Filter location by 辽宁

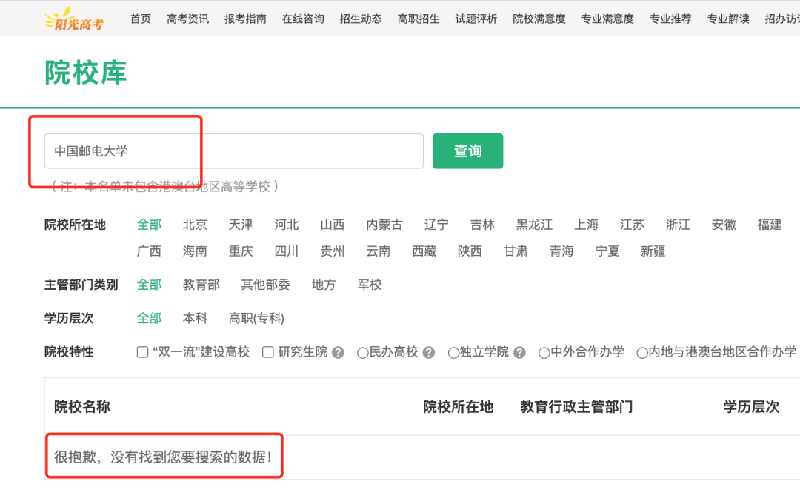[x=436, y=225]
